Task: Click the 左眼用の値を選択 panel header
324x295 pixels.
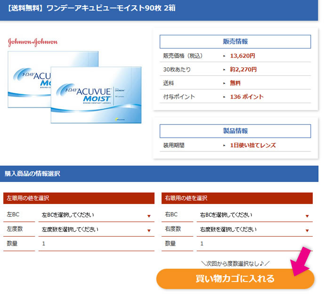Action: pos(79,198)
